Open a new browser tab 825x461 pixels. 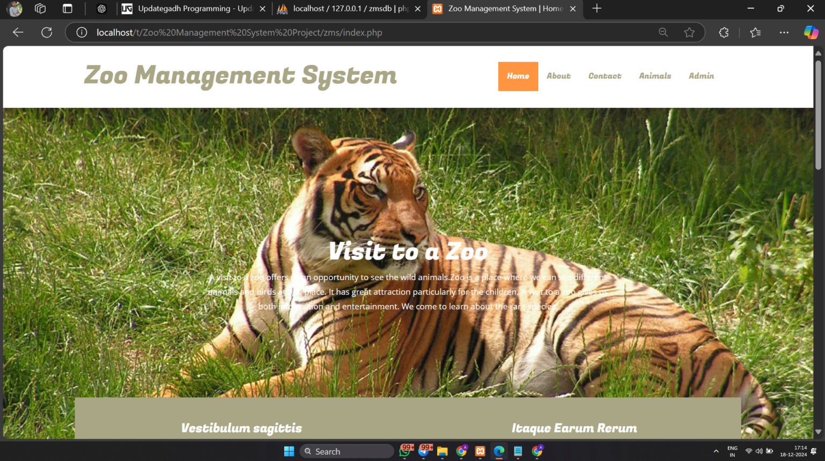coord(597,9)
